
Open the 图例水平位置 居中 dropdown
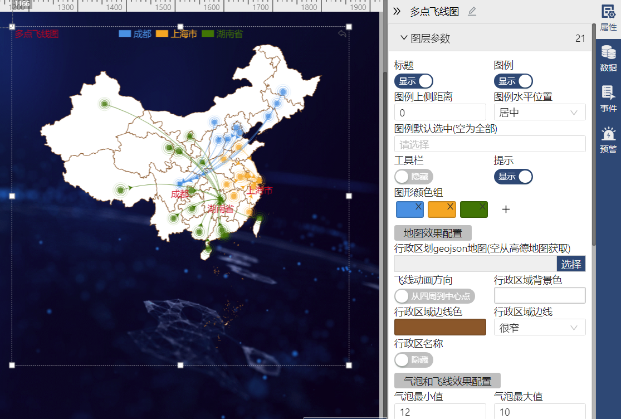(539, 112)
